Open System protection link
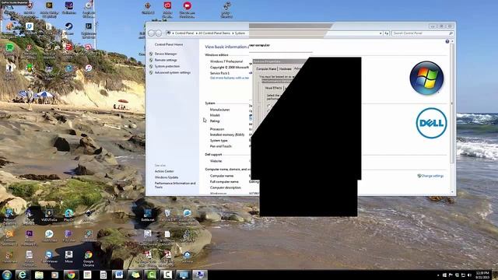The image size is (498, 280). 167,66
